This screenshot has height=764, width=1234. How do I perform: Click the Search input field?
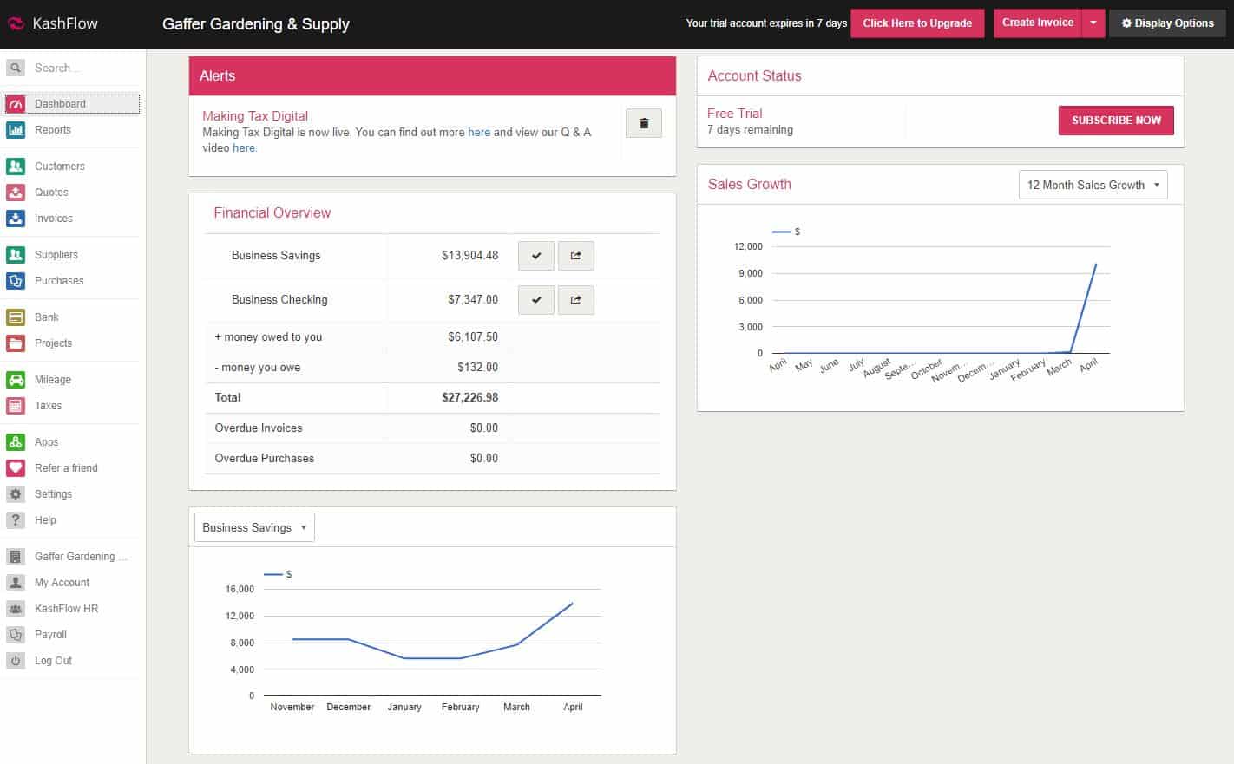[x=83, y=68]
